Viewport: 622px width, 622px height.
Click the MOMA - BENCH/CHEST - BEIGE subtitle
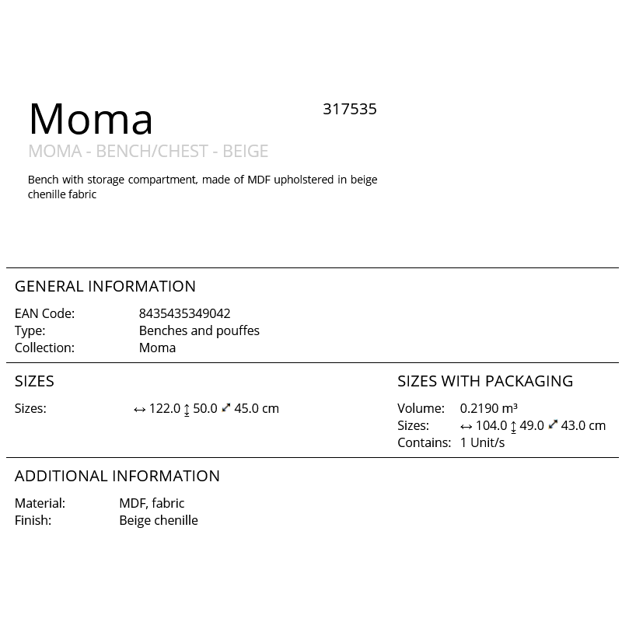click(x=149, y=151)
